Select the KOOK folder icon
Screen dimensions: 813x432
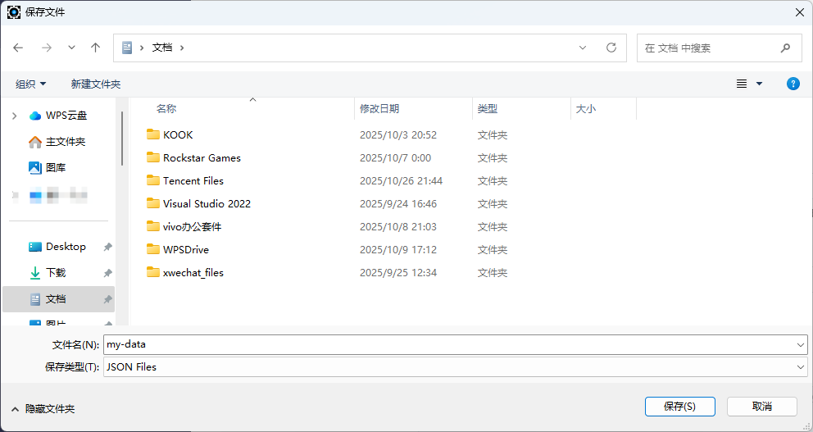pos(152,134)
